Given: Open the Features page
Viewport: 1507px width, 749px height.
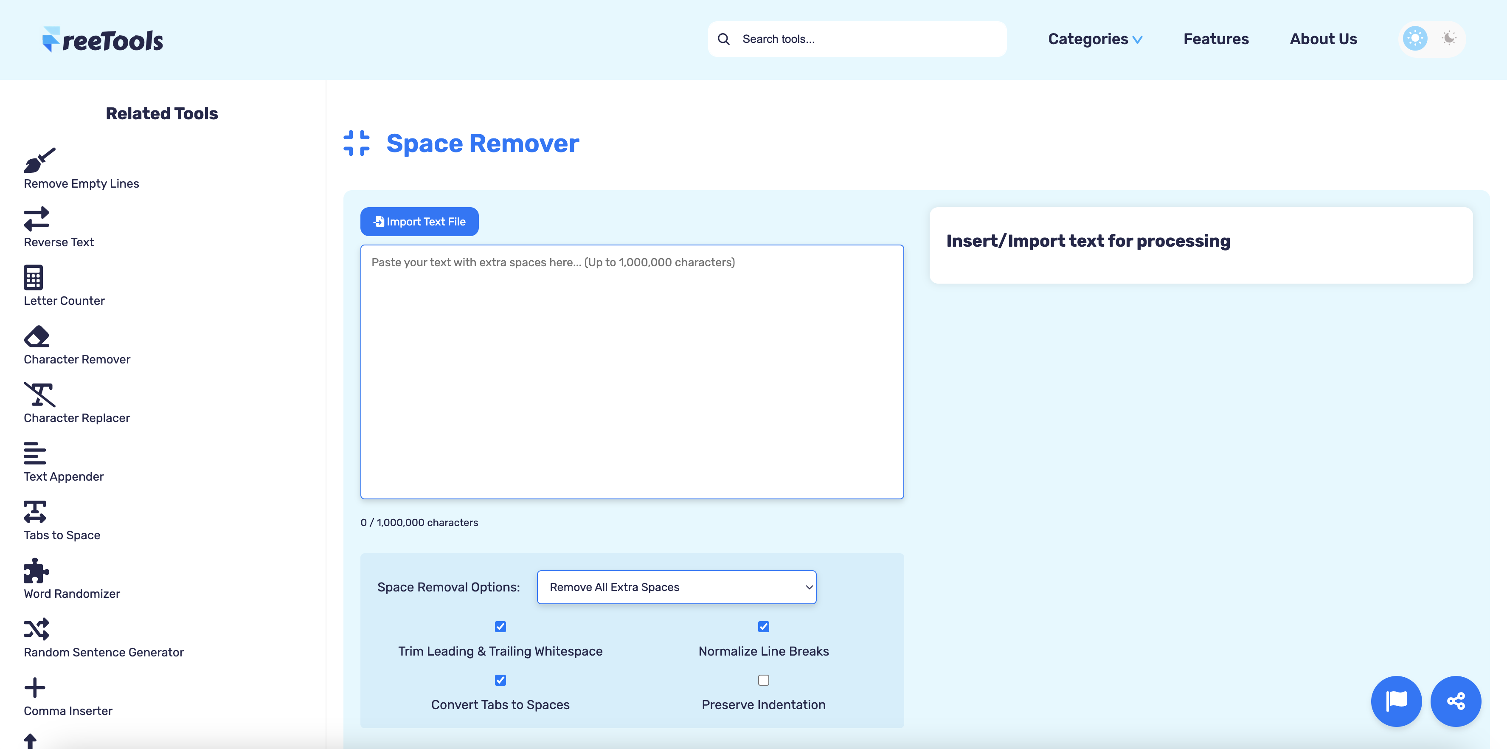Looking at the screenshot, I should click(x=1216, y=39).
